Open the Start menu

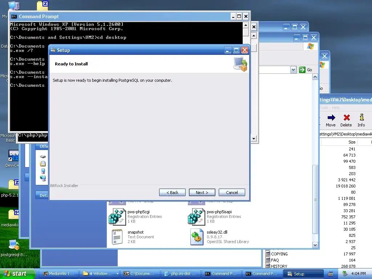17,274
